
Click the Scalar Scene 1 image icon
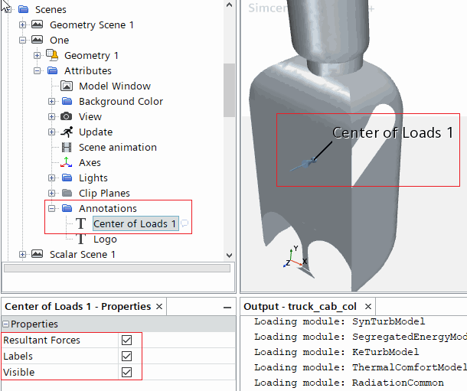coord(38,254)
